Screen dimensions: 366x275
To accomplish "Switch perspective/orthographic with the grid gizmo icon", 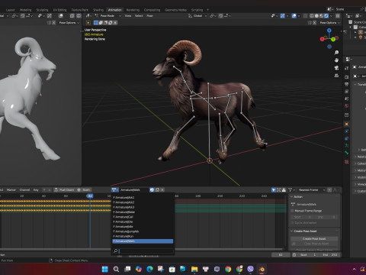I will point(336,76).
